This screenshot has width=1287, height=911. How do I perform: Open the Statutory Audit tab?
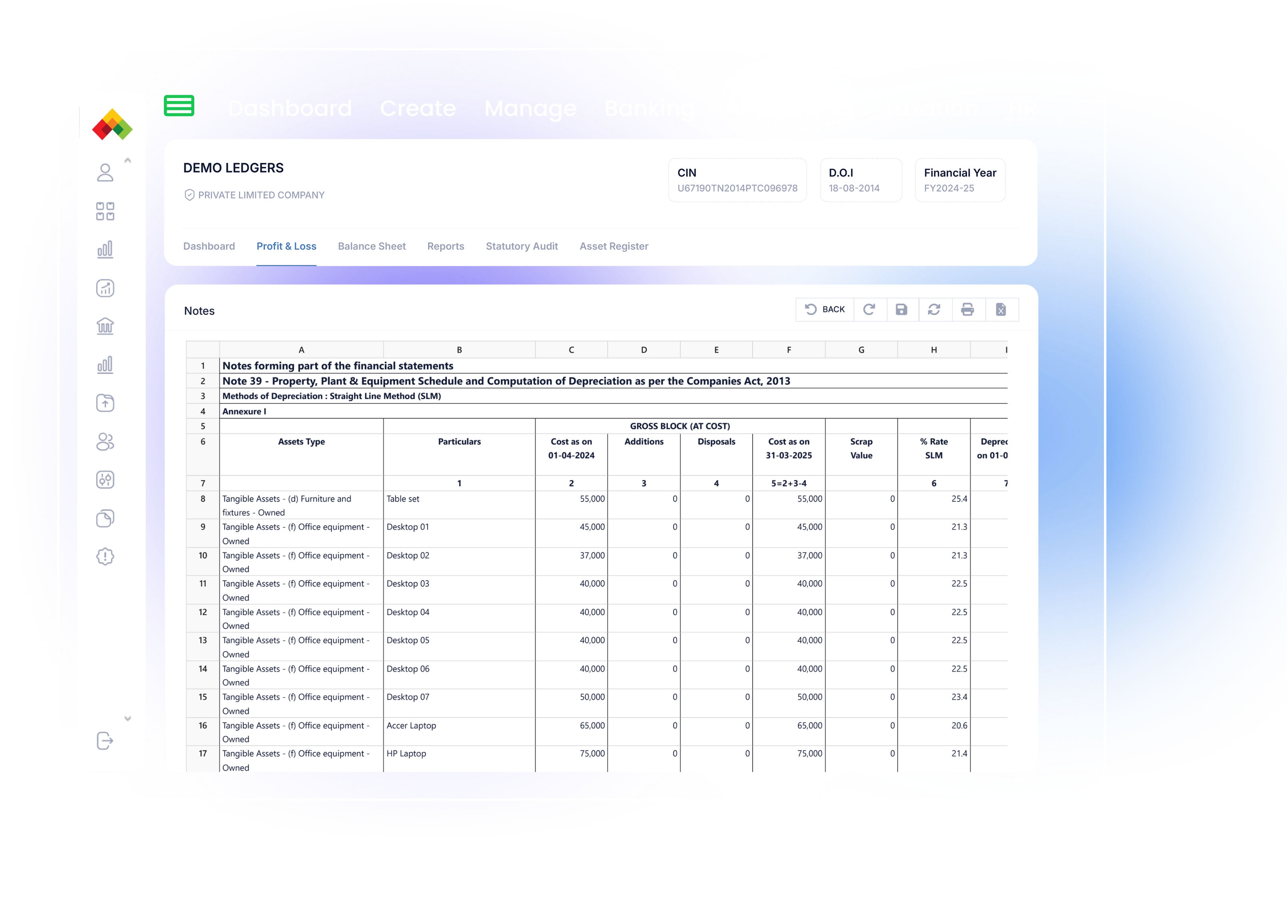click(521, 246)
